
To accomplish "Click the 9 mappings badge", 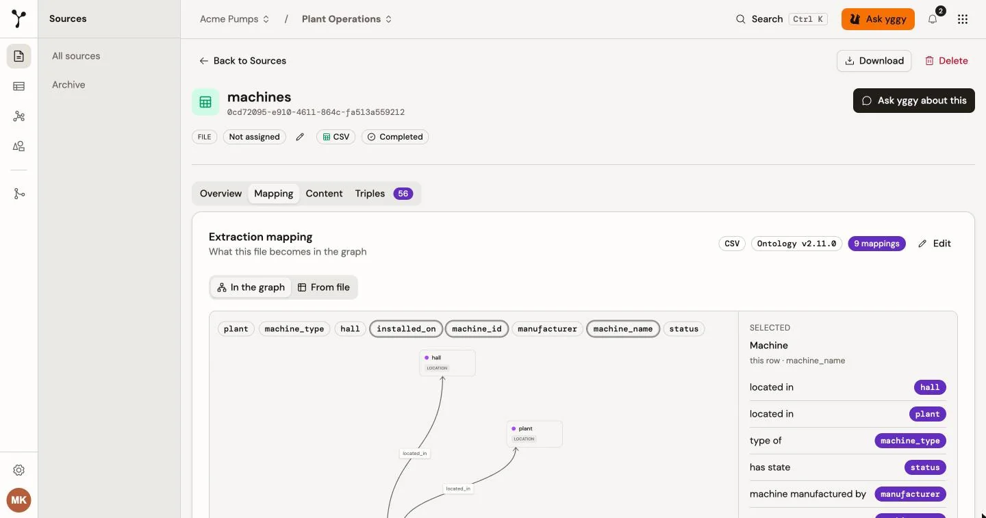I will click(x=876, y=244).
